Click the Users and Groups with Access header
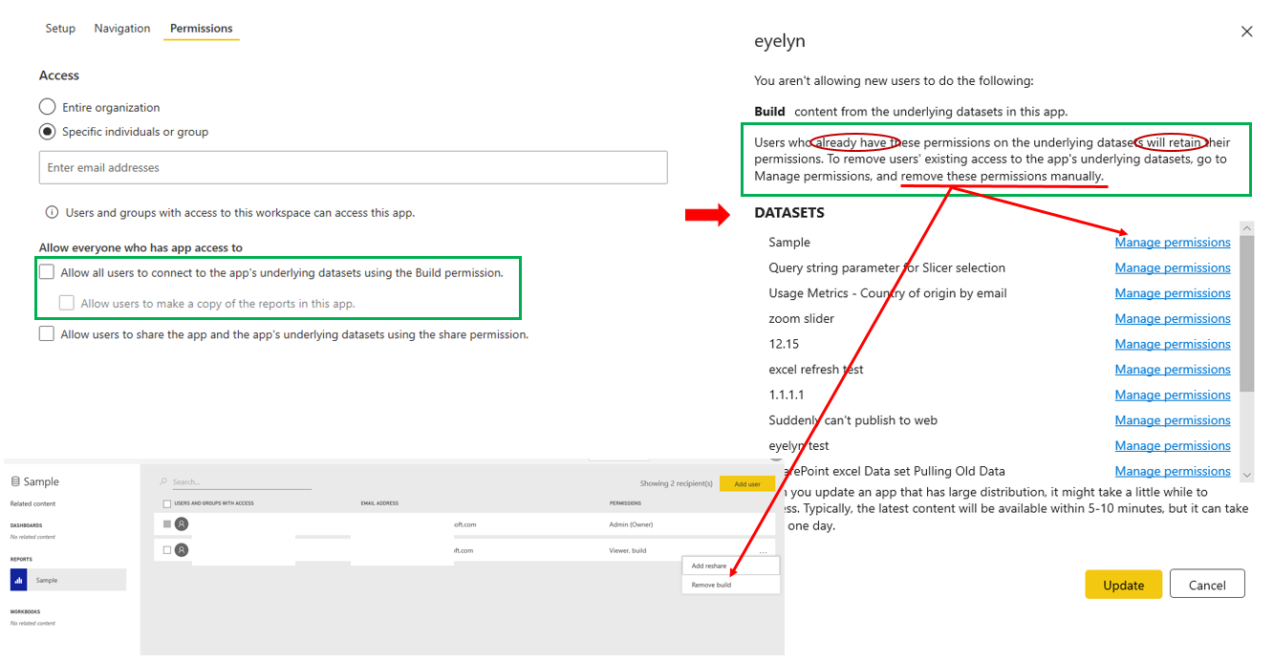This screenshot has height=662, width=1273. 214,503
